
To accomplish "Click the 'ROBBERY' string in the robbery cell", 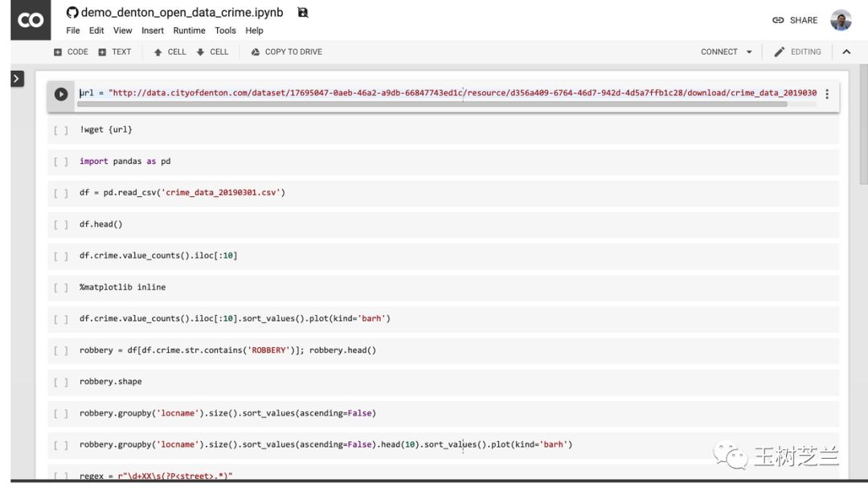I will (268, 350).
